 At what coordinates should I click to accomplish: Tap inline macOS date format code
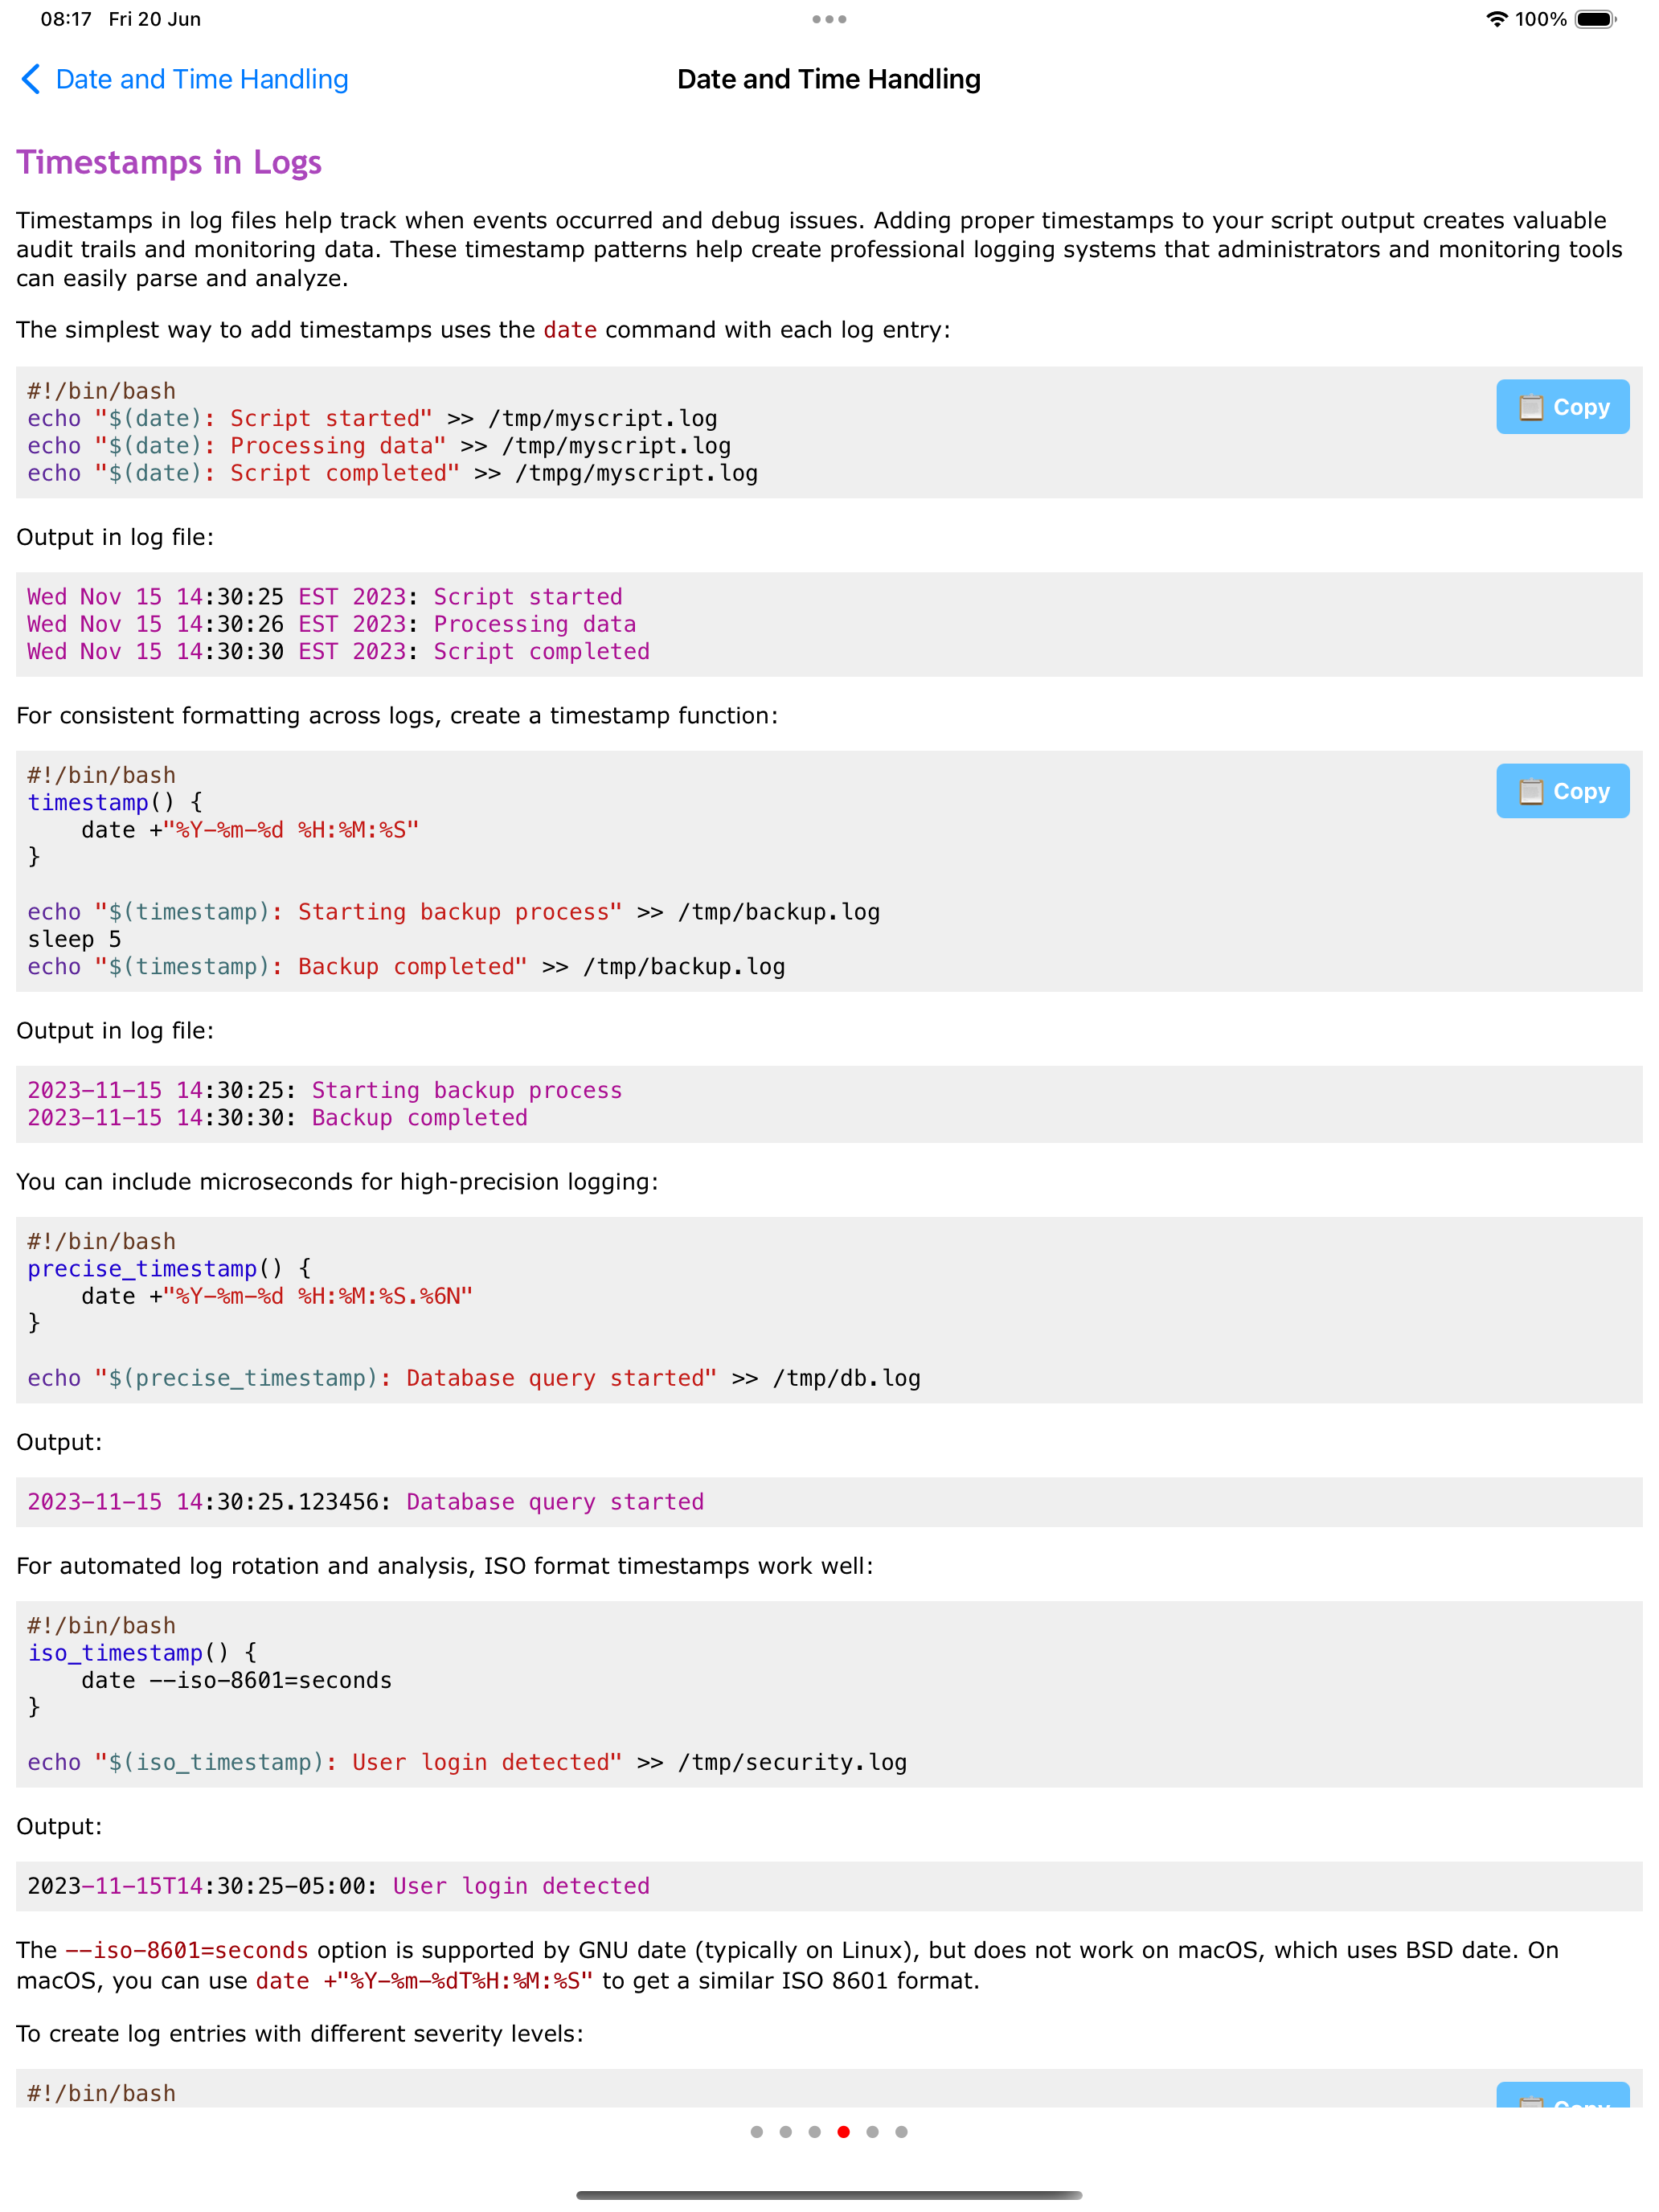pyautogui.click(x=424, y=1981)
